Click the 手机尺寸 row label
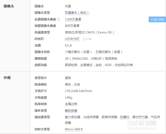This screenshot has height=134, width=166. [41, 91]
